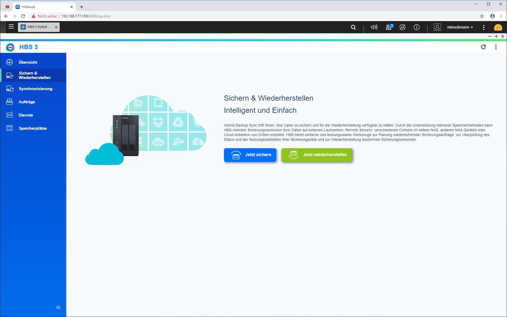507x317 pixels.
Task: Click the Sichern & Wiederherstellen heading
Action: (x=268, y=98)
